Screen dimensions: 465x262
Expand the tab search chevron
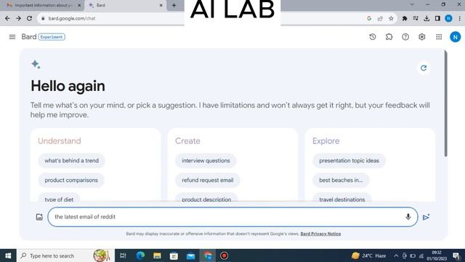pos(412,4)
